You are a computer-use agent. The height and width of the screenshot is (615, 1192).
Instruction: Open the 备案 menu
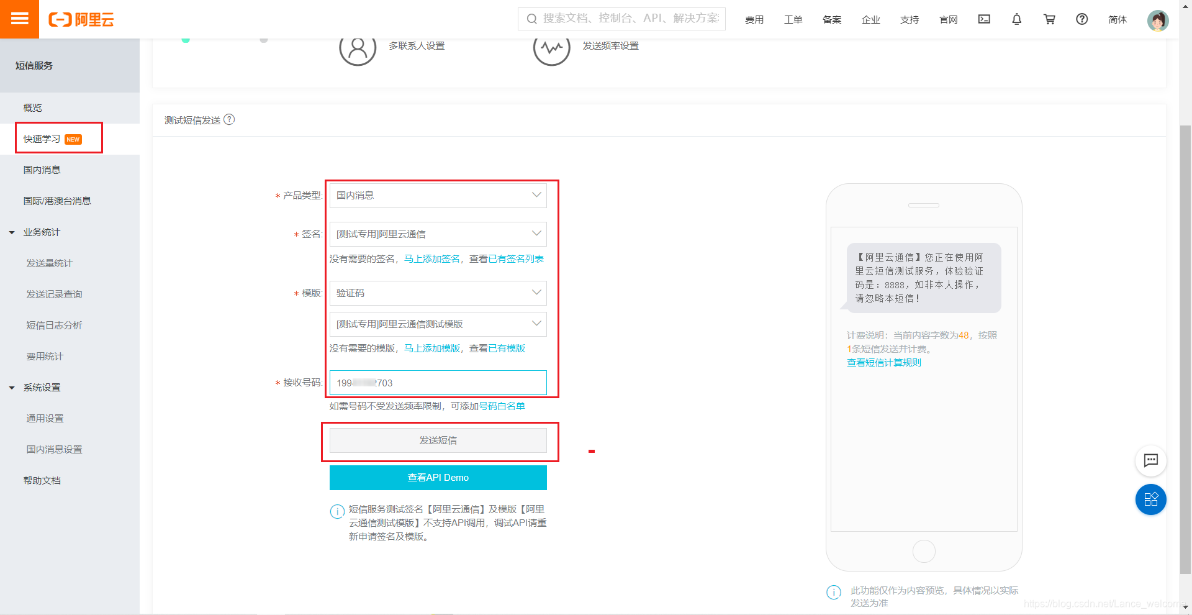(x=832, y=20)
